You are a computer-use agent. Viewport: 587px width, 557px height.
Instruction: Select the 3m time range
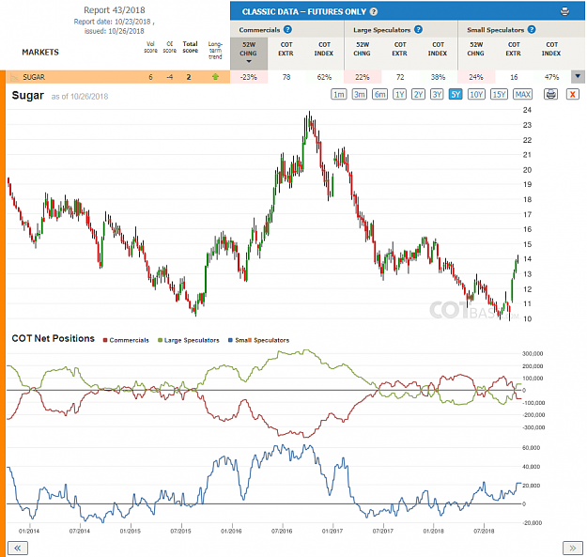[x=360, y=94]
